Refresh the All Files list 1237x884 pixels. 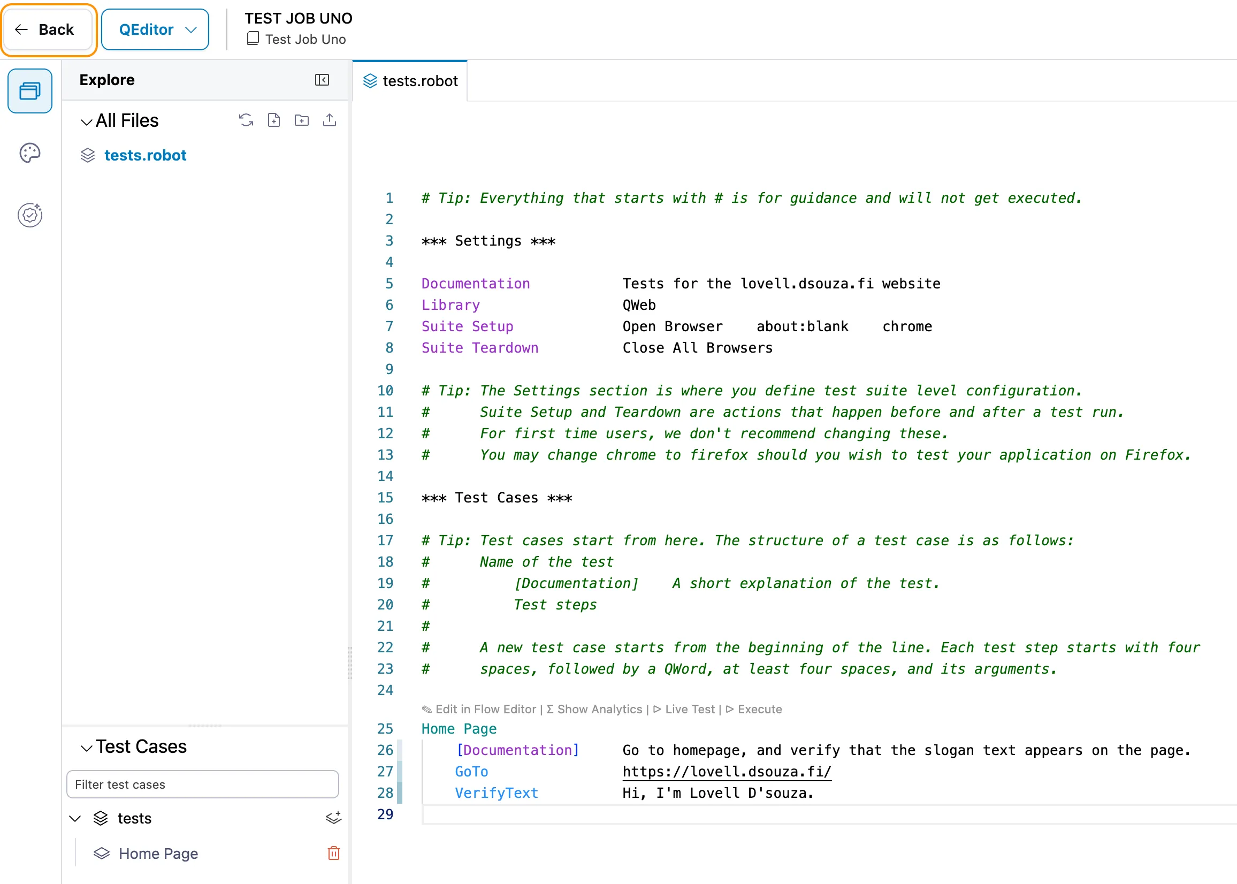pos(246,120)
